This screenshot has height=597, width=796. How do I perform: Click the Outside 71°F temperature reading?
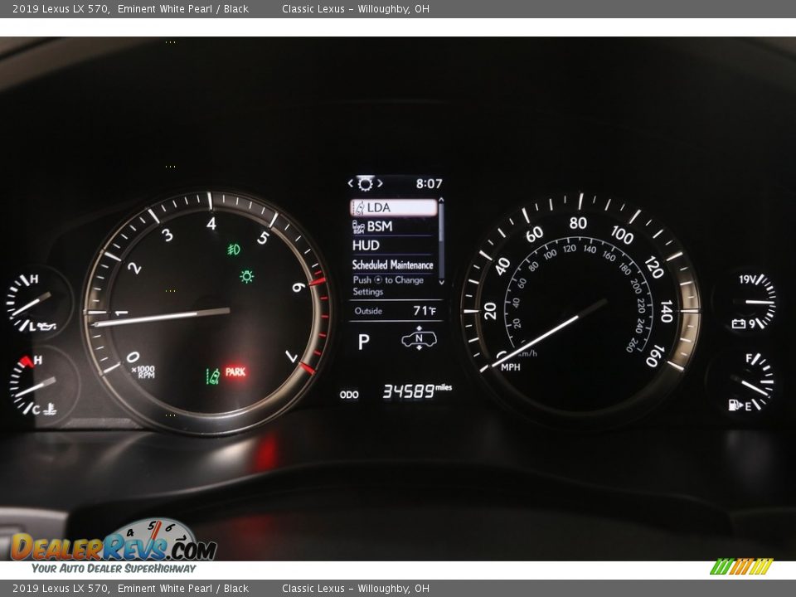(395, 311)
